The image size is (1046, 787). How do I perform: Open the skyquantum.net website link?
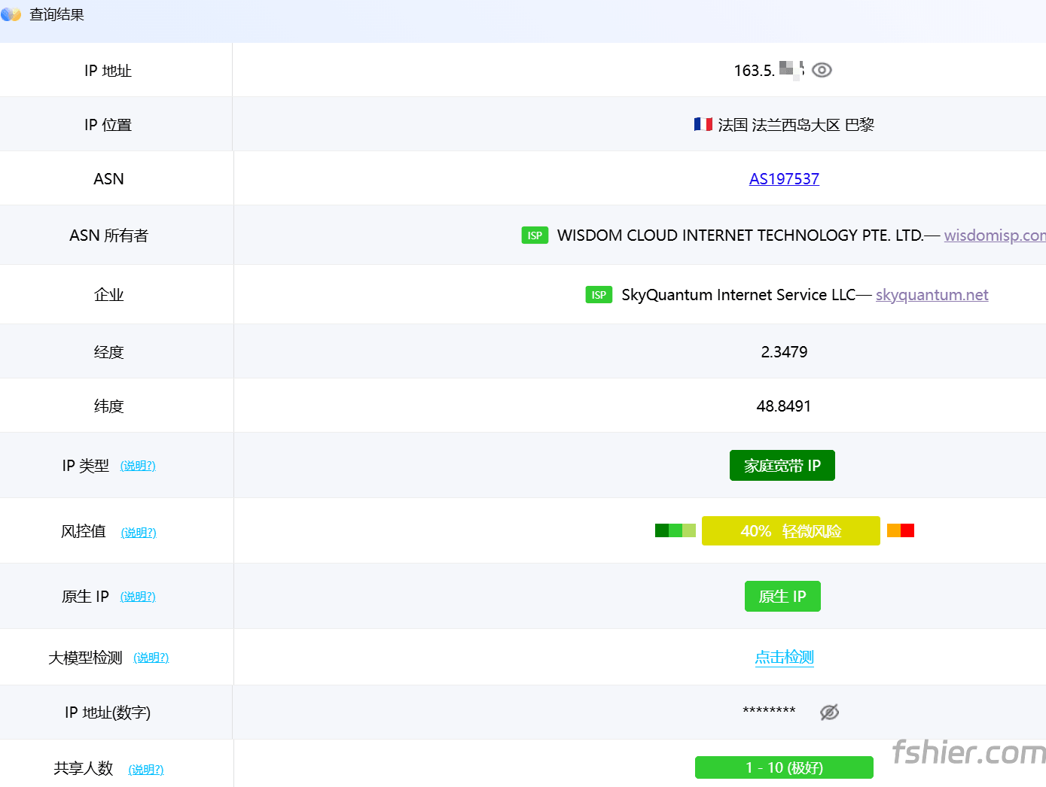(932, 295)
